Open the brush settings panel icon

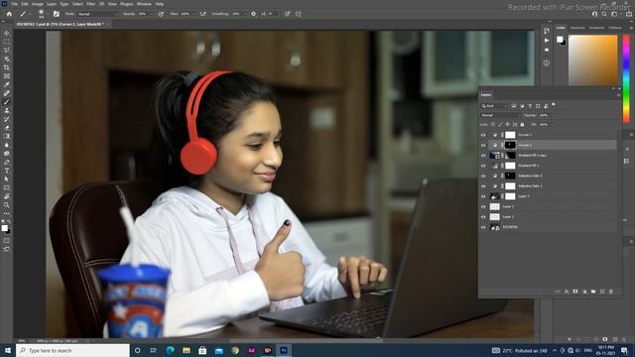(x=56, y=14)
